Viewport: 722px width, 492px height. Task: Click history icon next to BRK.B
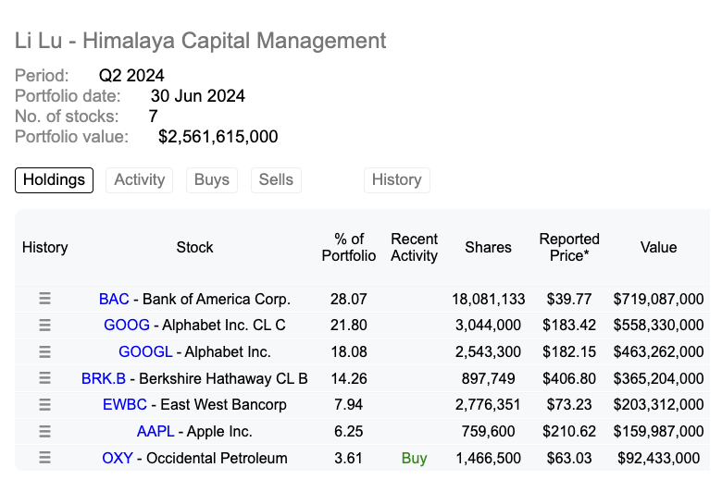44,378
